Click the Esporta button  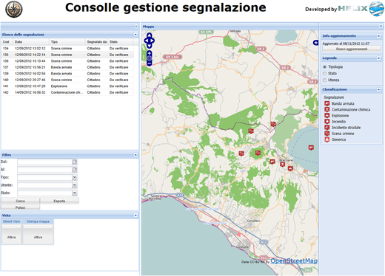pyautogui.click(x=59, y=201)
